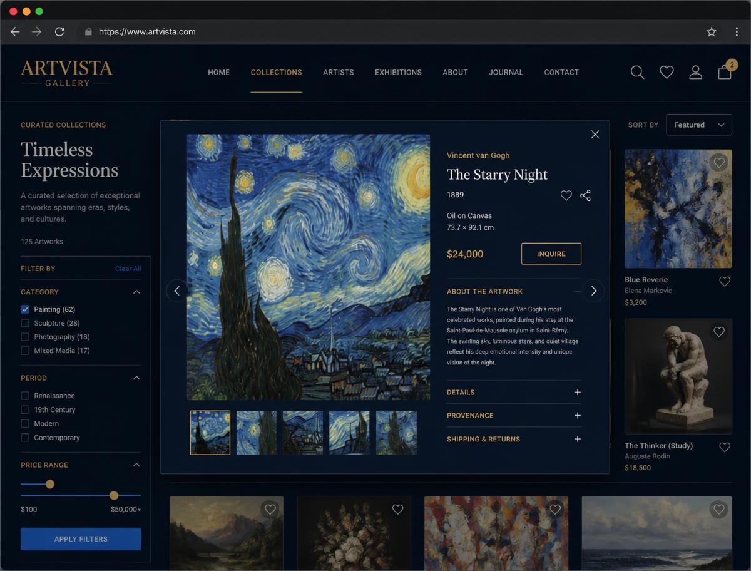Click the ArtVista Gallery logo

coord(67,73)
